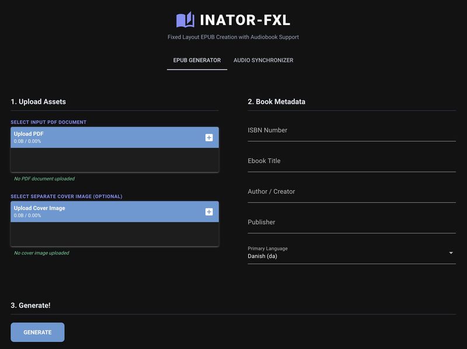Click the INATOR-FXL title text
Screen dimensions: 467x349
point(245,20)
